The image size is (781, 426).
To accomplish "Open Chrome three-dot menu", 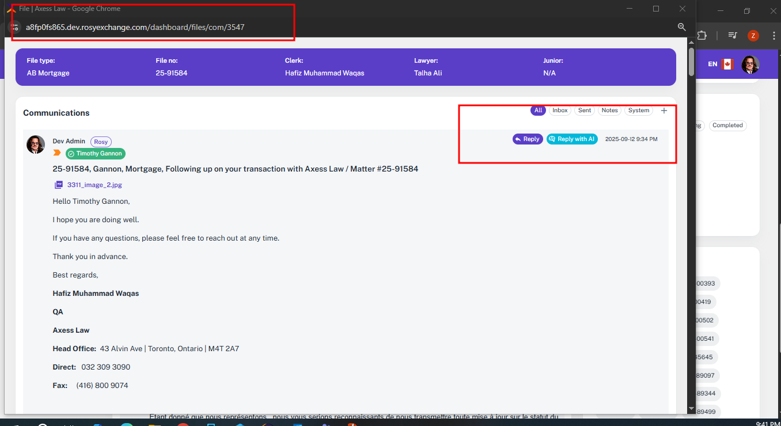I will (x=774, y=36).
